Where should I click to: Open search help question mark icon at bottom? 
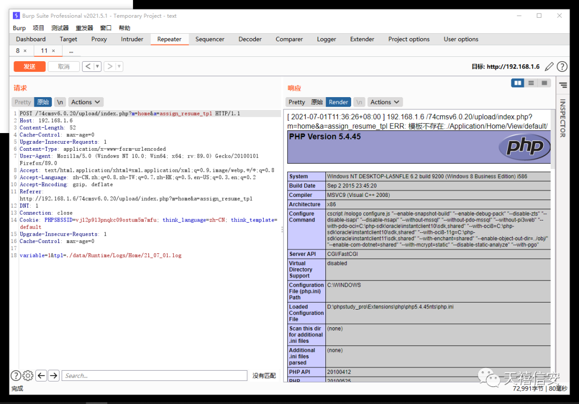(x=16, y=376)
